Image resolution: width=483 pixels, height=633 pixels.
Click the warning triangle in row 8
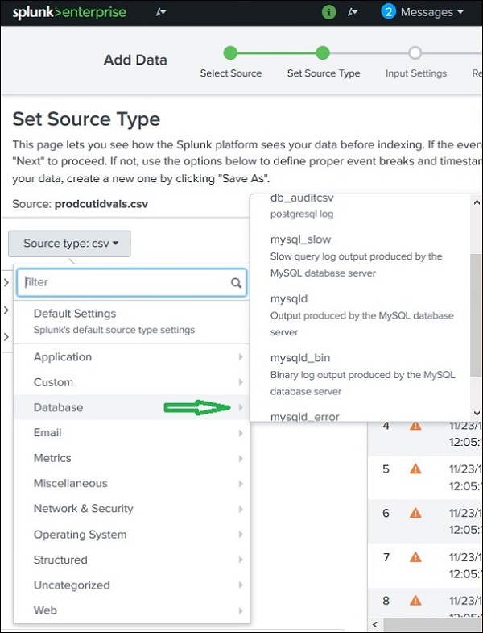click(x=415, y=600)
